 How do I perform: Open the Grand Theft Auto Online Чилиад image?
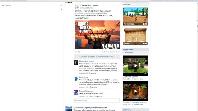(98, 35)
